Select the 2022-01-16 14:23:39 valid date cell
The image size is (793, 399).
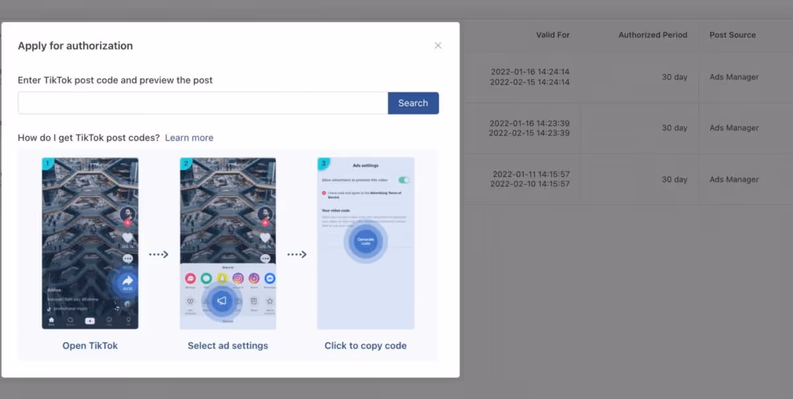pyautogui.click(x=529, y=128)
